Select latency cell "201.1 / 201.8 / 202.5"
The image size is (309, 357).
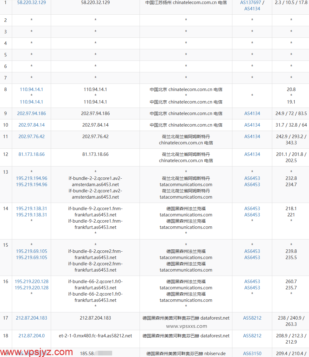[291, 157]
